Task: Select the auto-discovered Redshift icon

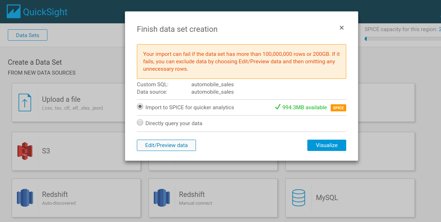Action: 25,198
